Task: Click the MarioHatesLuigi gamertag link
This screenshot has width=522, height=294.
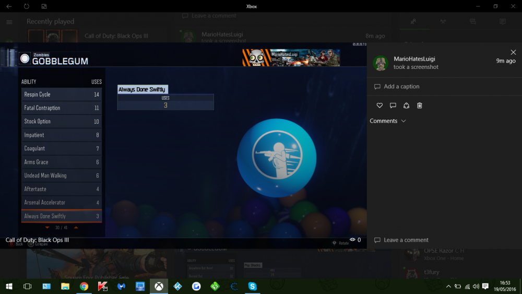Action: (x=414, y=59)
